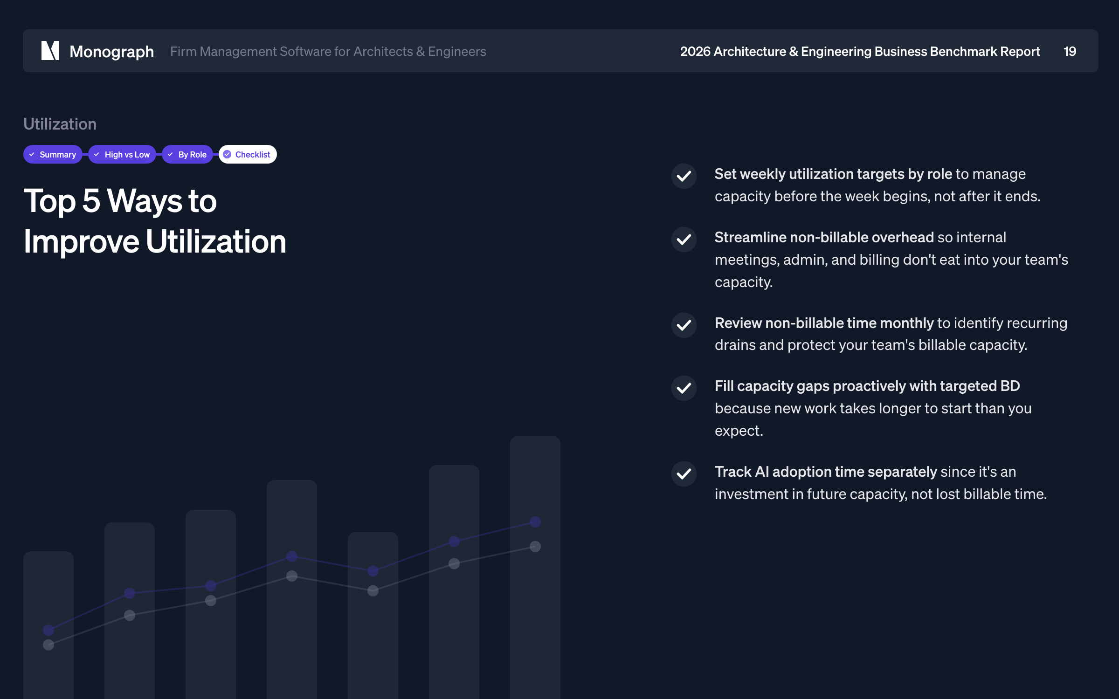Click checkmark beside Fill capacity gaps
The width and height of the screenshot is (1119, 699).
click(x=684, y=388)
